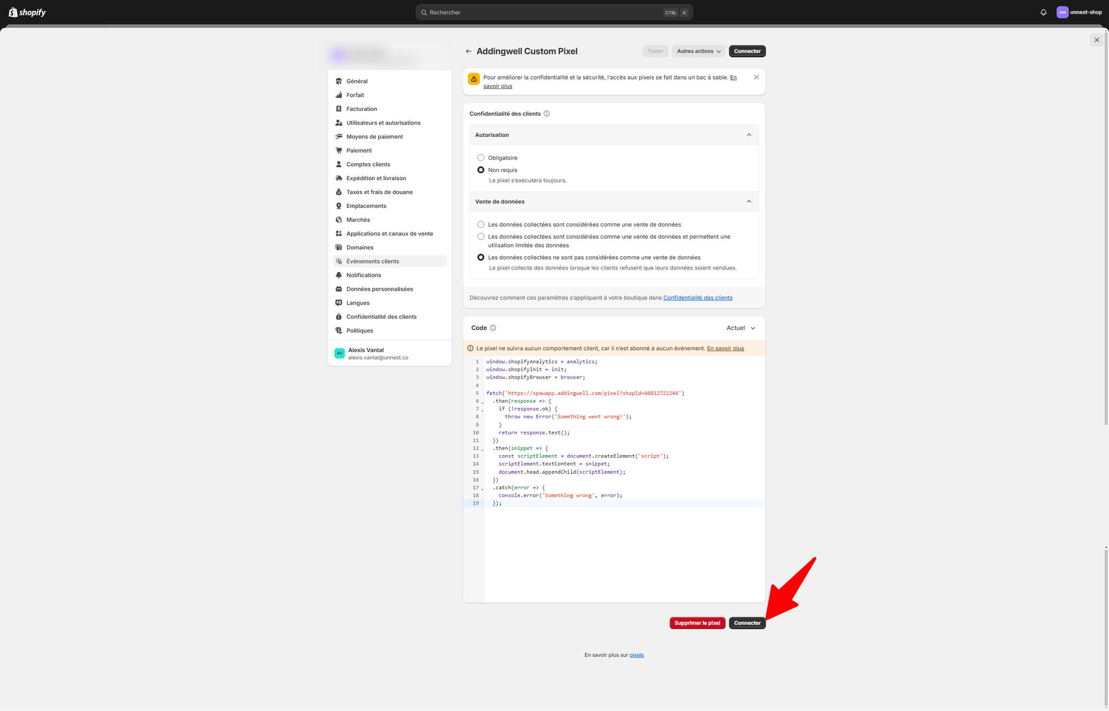
Task: Select 'ne sont pas considérées' radio option
Action: pos(481,258)
